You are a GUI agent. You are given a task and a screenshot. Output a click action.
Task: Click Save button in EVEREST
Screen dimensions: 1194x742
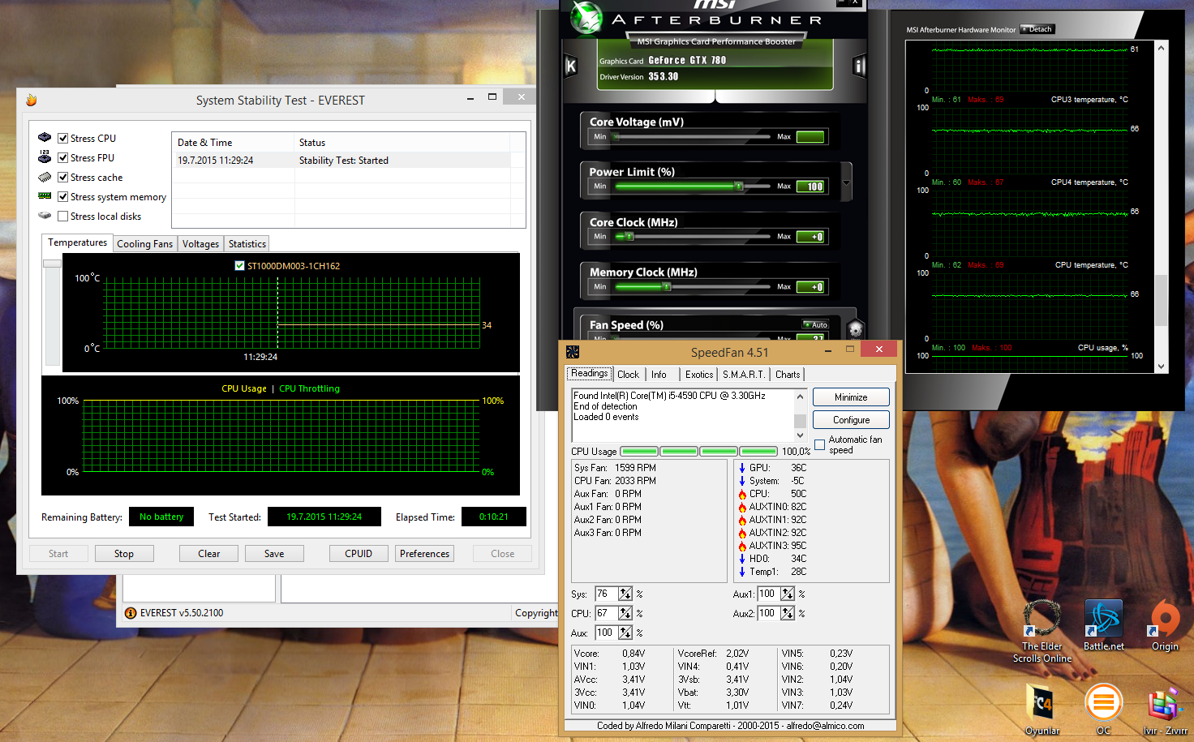[x=274, y=554]
